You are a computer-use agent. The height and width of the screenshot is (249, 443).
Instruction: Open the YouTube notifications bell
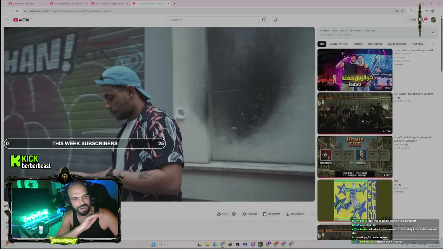[x=424, y=20]
